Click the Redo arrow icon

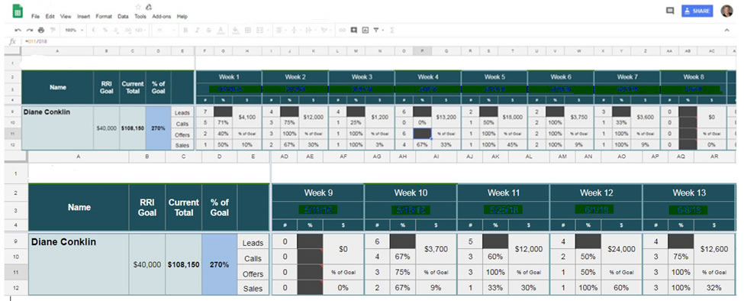pos(30,30)
